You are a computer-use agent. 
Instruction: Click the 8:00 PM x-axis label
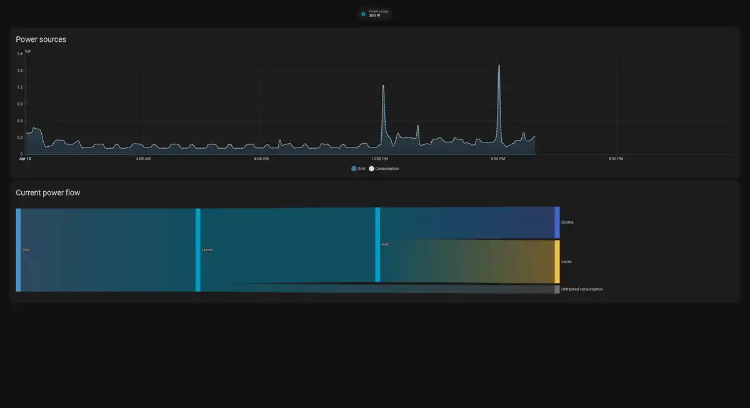pos(616,159)
